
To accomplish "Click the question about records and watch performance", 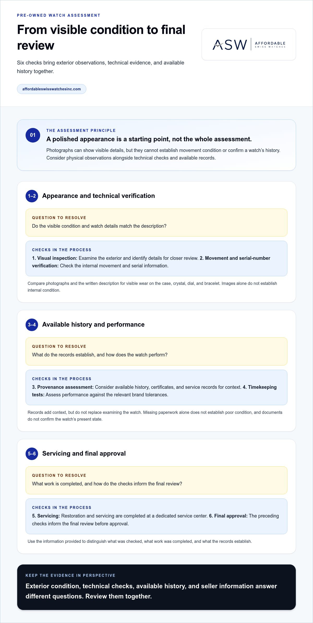I will (x=100, y=355).
